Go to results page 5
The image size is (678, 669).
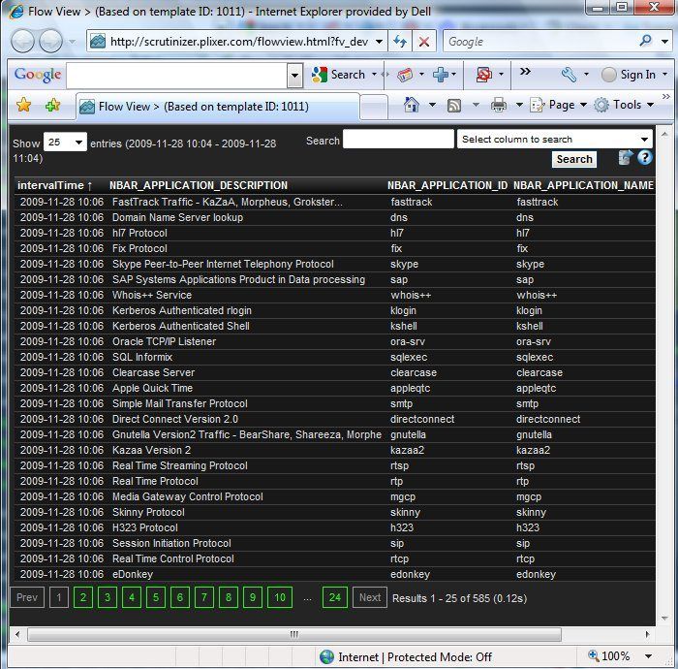tap(156, 597)
